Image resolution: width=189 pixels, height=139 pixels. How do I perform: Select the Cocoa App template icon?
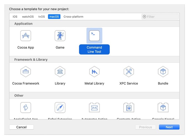[x=26, y=36]
